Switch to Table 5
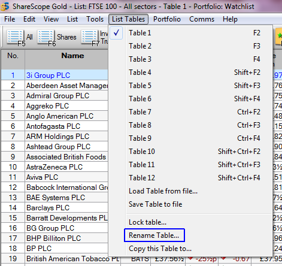 [190, 86]
